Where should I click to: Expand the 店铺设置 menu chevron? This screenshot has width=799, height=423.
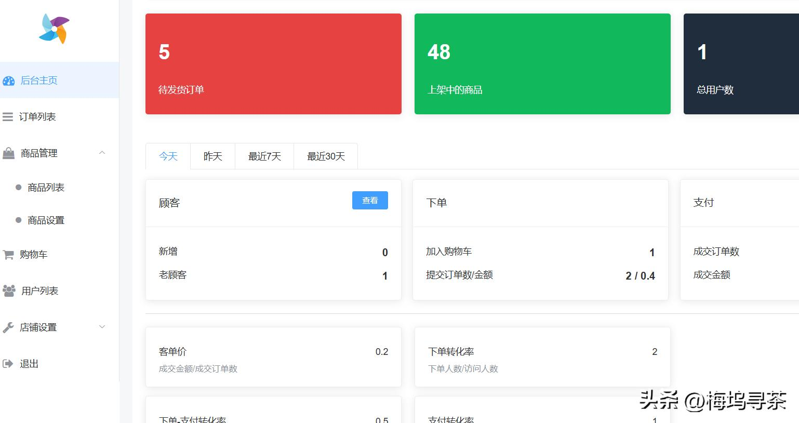tap(102, 327)
